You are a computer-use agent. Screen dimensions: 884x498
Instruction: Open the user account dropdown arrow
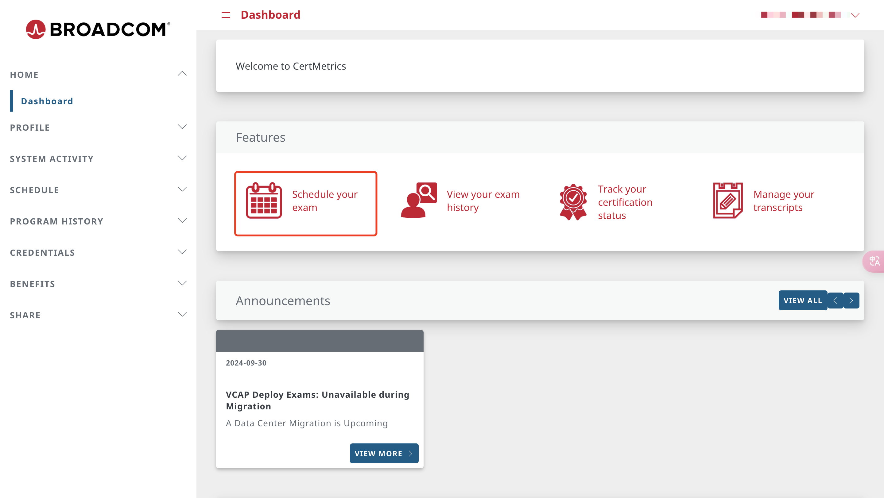[855, 15]
